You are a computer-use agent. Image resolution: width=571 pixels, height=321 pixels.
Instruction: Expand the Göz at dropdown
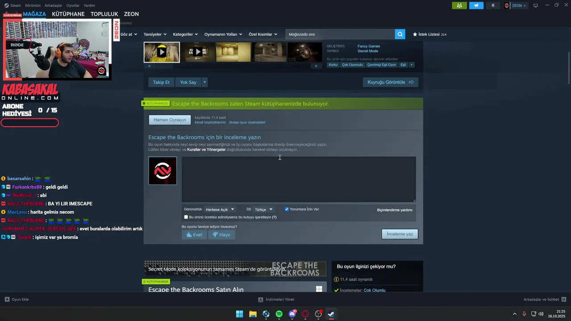128,34
